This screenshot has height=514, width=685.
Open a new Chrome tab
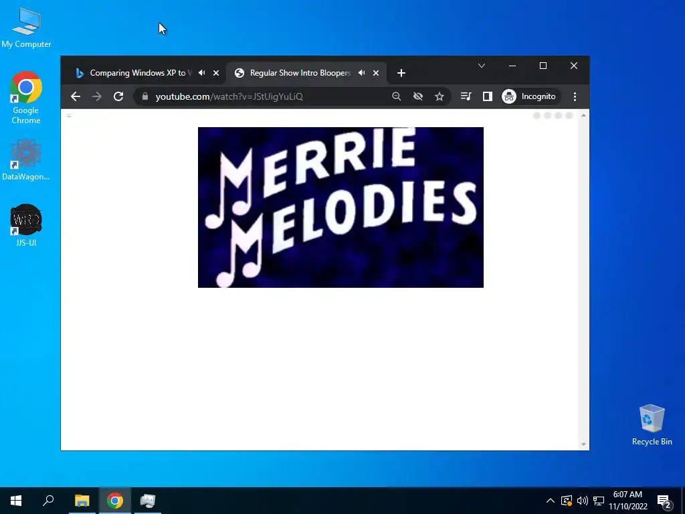401,73
